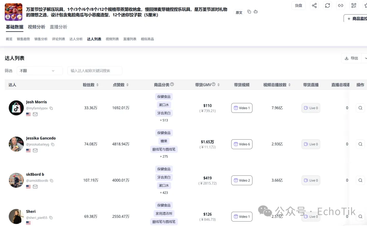367x226 pixels.
Task: Click the product thumbnail image
Action: 14,12
